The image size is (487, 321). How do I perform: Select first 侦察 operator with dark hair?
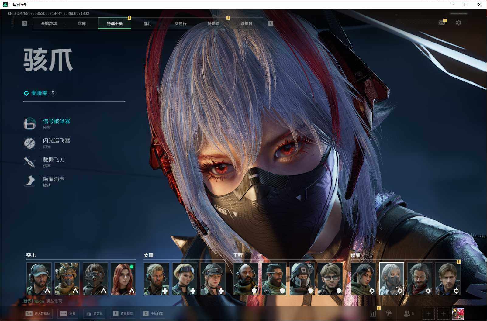(363, 279)
